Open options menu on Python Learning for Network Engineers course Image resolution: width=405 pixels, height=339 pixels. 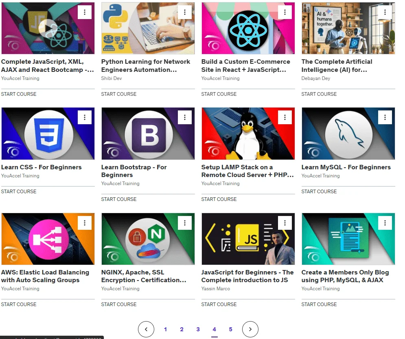(185, 12)
